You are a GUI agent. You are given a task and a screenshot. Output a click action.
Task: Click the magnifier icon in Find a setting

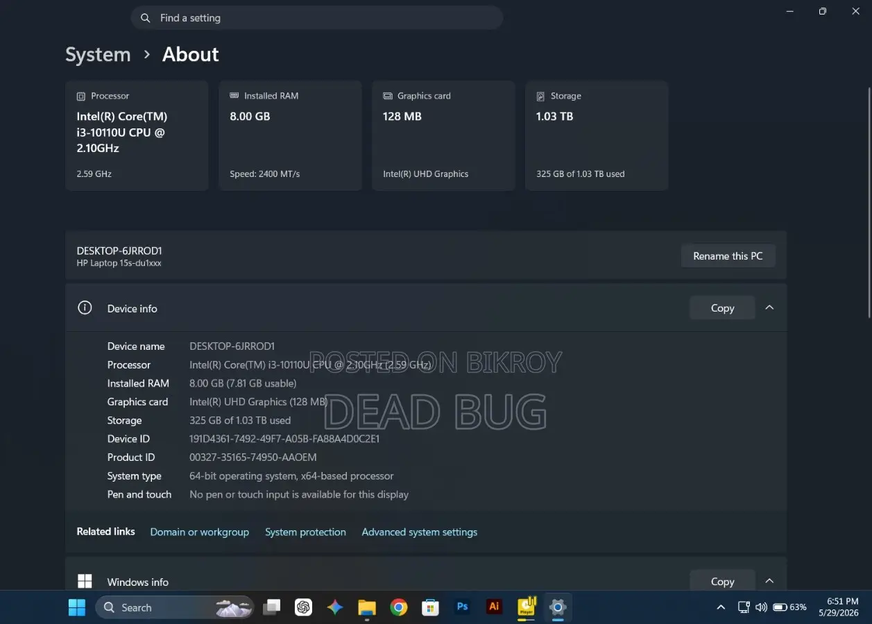click(x=146, y=18)
